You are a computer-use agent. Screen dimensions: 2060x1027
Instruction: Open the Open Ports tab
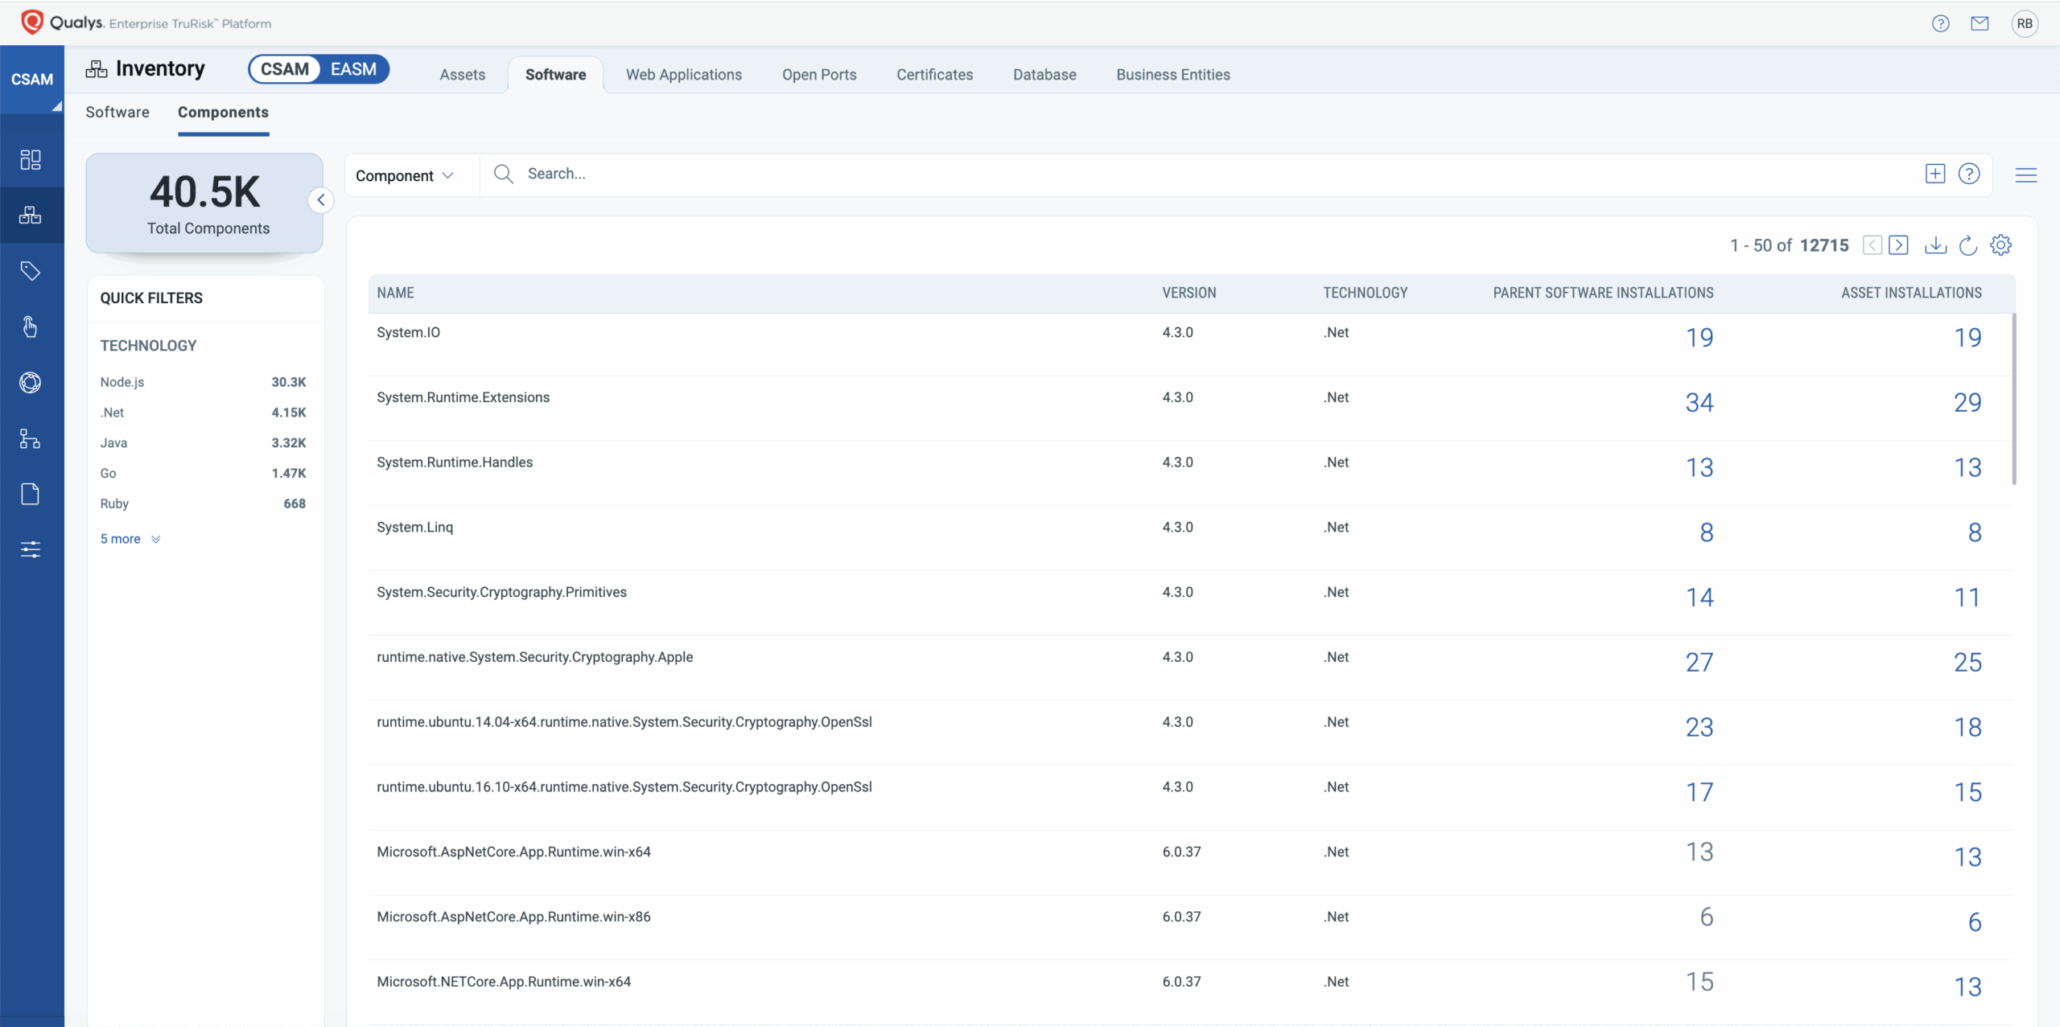[x=819, y=75]
